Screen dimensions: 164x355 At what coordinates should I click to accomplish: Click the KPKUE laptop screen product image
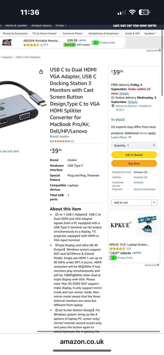click(x=147, y=224)
